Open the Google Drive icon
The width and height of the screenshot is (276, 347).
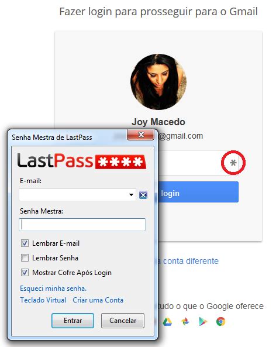coord(167,322)
